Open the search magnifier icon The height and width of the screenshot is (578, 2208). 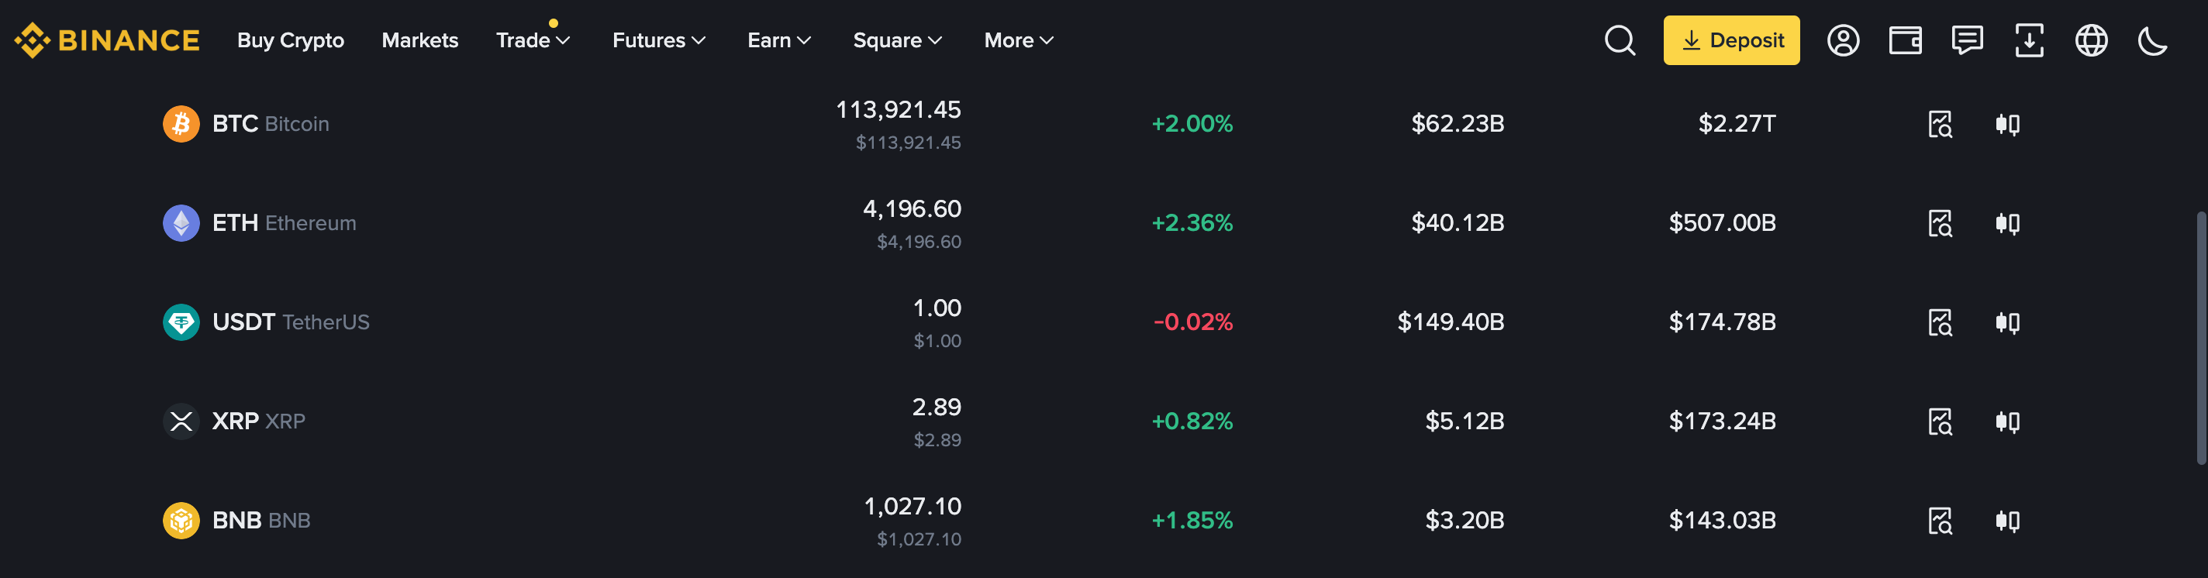click(x=1619, y=40)
